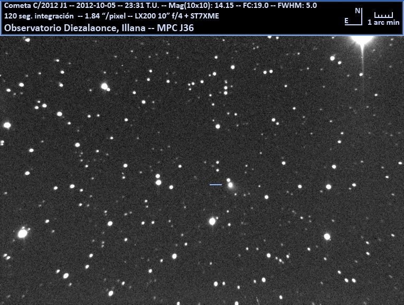Select the "MPC J36" observatory code
404x305 pixels.
click(x=175, y=28)
